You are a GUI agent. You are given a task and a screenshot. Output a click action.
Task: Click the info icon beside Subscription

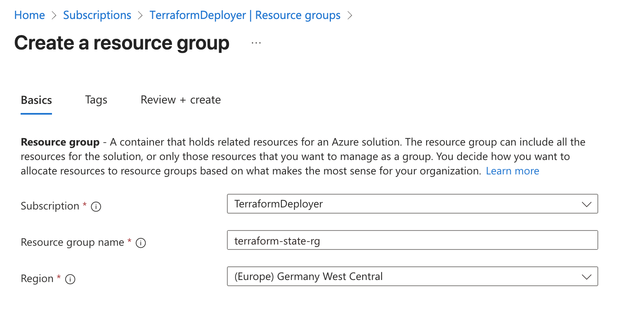pos(96,207)
